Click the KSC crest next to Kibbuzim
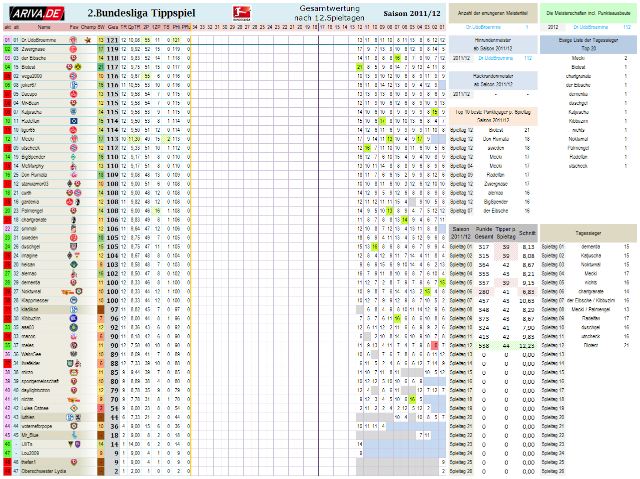The height and width of the screenshot is (479, 640). pyautogui.click(x=73, y=318)
